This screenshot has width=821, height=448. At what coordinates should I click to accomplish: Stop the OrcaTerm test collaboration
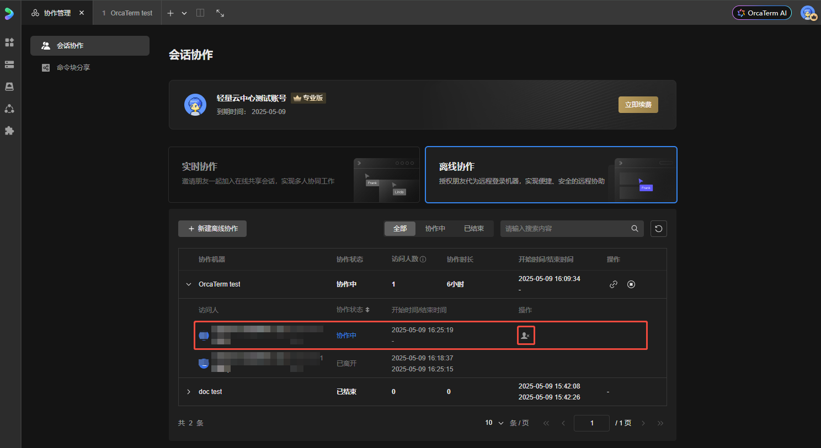[x=631, y=284]
